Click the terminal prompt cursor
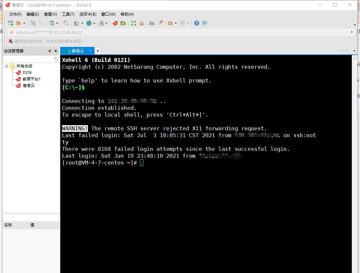 (x=142, y=163)
